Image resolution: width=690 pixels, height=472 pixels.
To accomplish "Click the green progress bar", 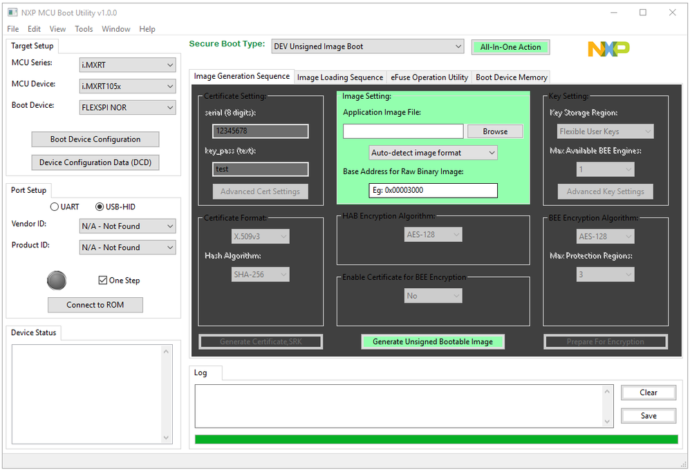I will (436, 440).
